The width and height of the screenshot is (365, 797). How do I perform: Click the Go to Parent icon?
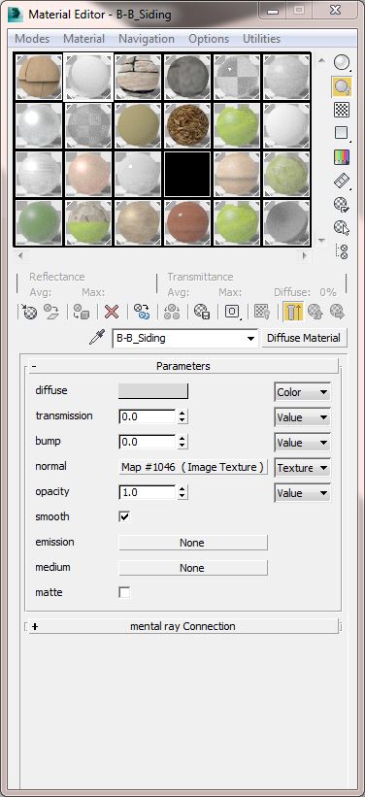click(x=315, y=312)
